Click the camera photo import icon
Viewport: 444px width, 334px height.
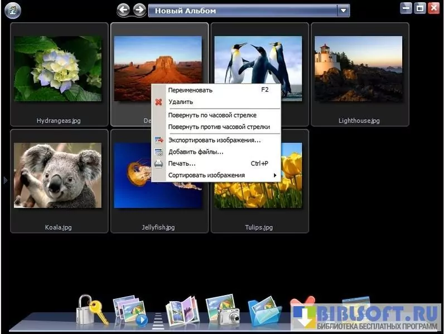(222, 310)
